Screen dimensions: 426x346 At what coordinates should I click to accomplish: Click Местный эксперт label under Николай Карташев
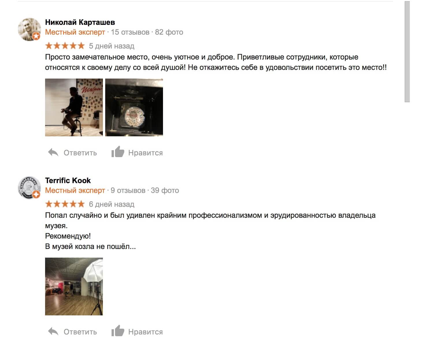click(x=75, y=32)
